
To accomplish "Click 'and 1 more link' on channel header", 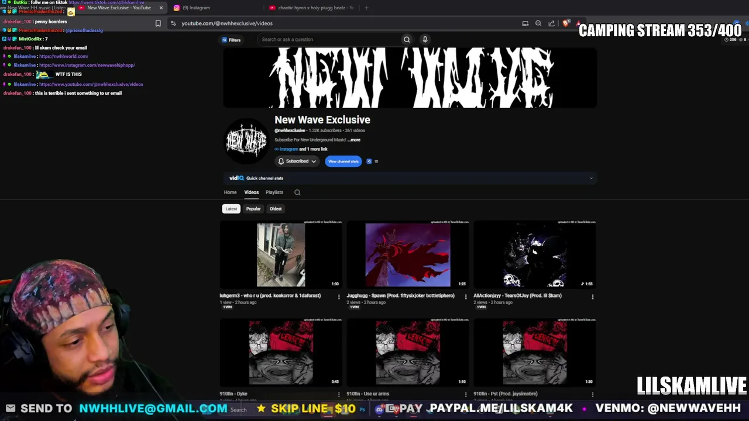I will [x=313, y=149].
